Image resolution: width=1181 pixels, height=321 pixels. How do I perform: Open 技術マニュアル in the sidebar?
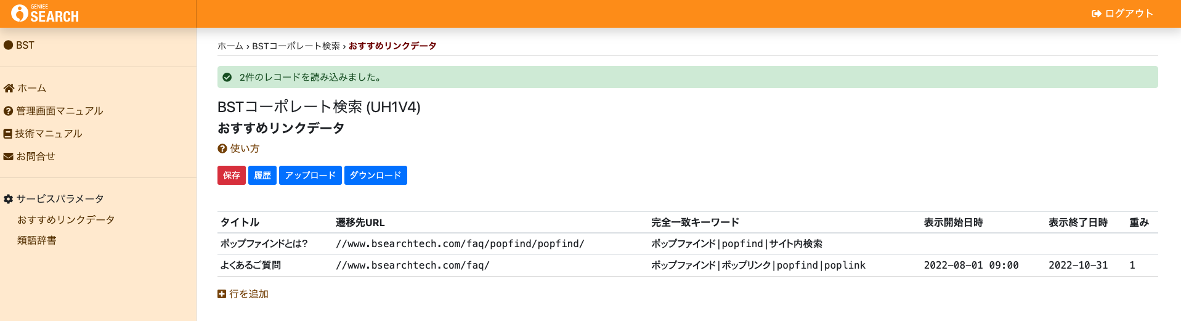[49, 134]
